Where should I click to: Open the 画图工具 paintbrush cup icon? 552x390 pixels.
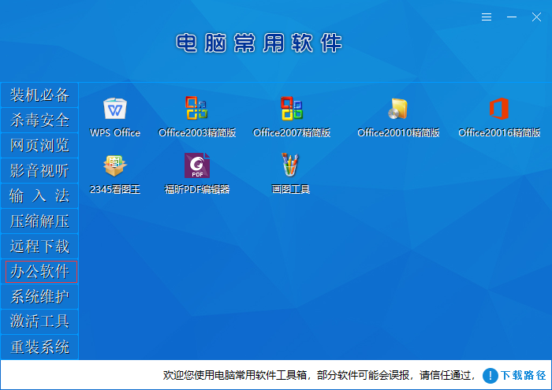click(290, 165)
